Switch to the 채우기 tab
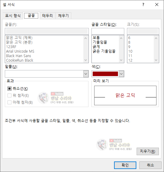Image resolution: width=164 pixels, height=172 pixels. tap(63, 16)
